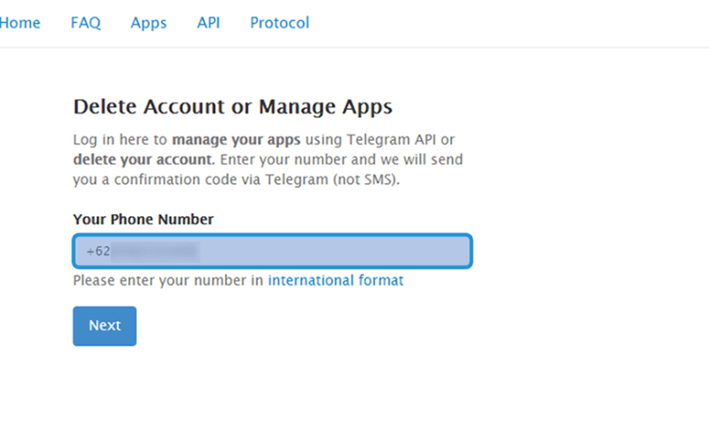Visit the API page
This screenshot has height=443, width=709.
208,23
